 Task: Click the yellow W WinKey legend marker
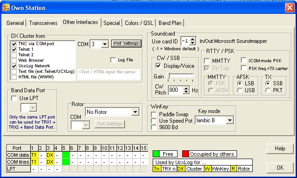(x=208, y=169)
